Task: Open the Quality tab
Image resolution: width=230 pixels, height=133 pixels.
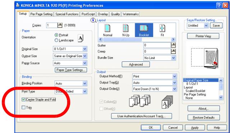Action: pos(115,14)
